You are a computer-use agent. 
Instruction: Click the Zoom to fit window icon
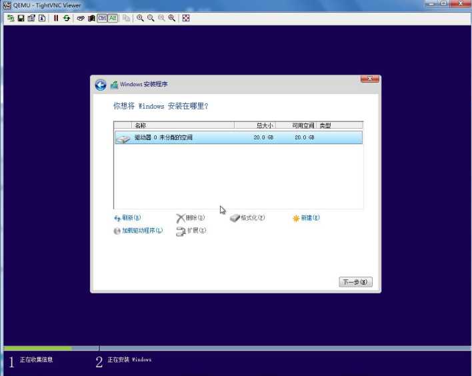click(x=172, y=18)
